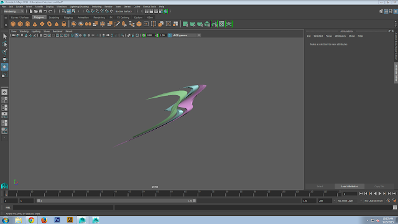398x224 pixels.
Task: Select the Rotate tool in toolbox
Action: click(x=4, y=67)
